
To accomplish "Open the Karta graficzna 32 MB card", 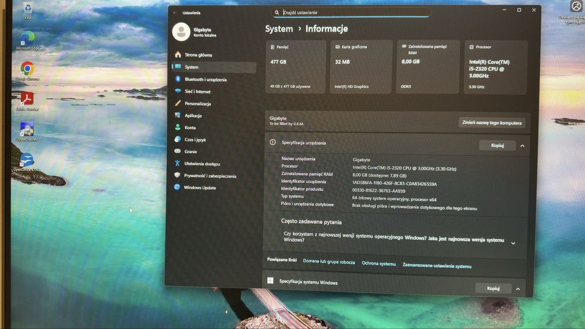I will (361, 67).
